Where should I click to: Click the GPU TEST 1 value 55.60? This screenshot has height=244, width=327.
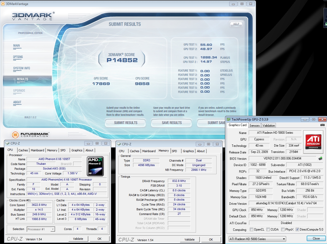[x=206, y=45]
